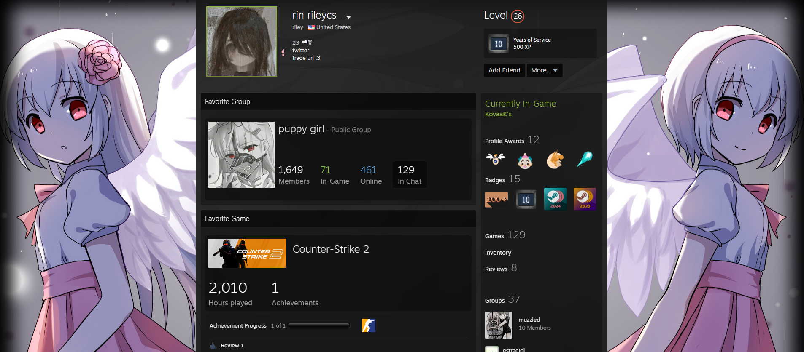The image size is (804, 352).
Task: Open the Review 1 link
Action: tap(232, 346)
